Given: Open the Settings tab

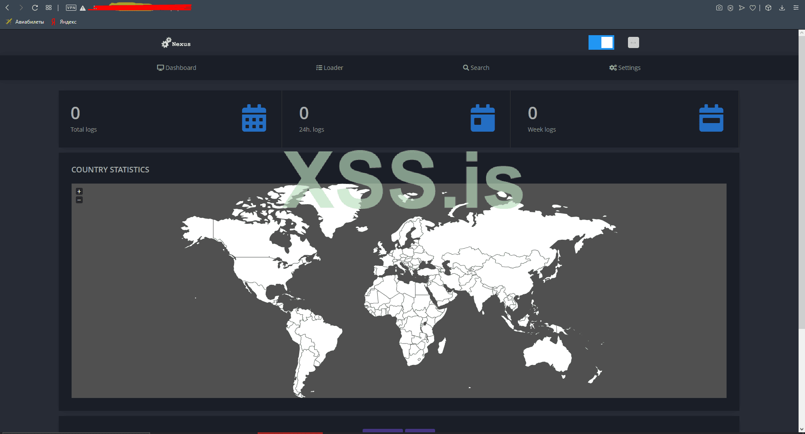Looking at the screenshot, I should 625,68.
